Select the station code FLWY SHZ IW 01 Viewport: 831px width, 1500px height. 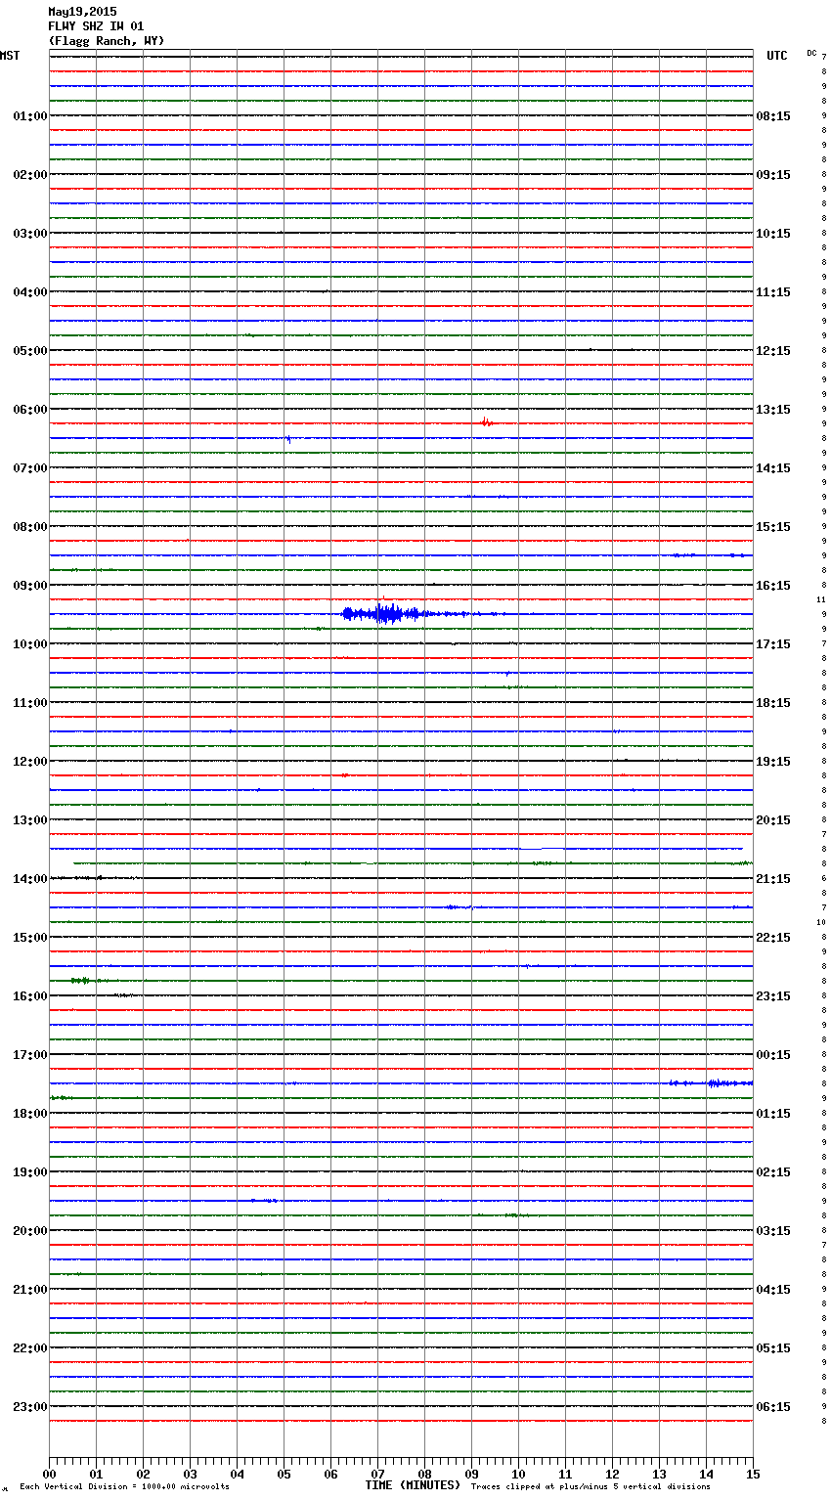(x=96, y=26)
